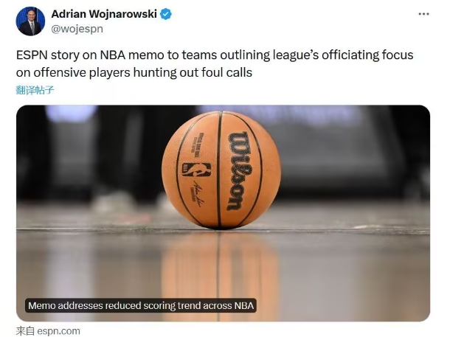464x337 pixels.
Task: Click the blue verified badge
Action: [x=166, y=14]
